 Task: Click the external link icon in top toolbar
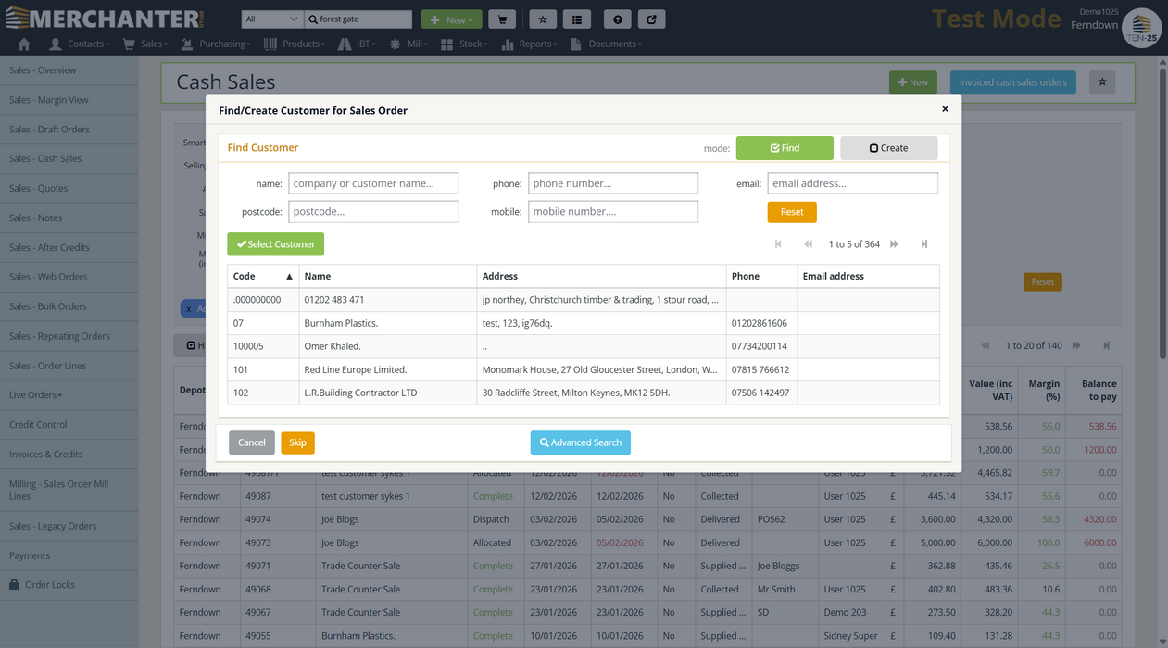click(652, 19)
